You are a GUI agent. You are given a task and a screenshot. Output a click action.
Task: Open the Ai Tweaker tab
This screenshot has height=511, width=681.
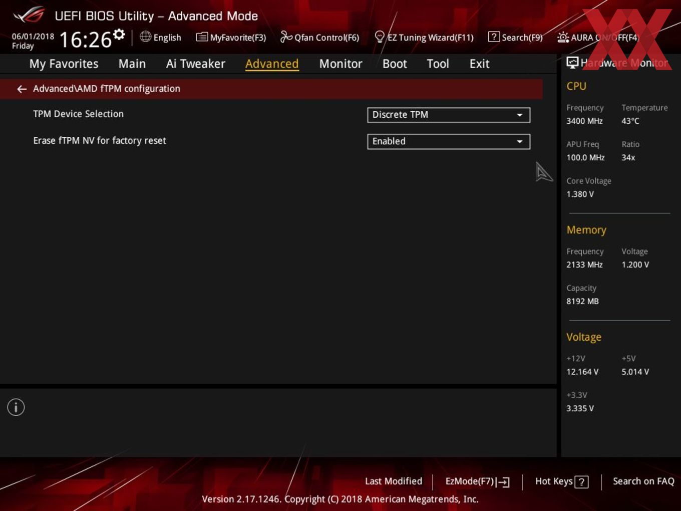[x=196, y=64]
